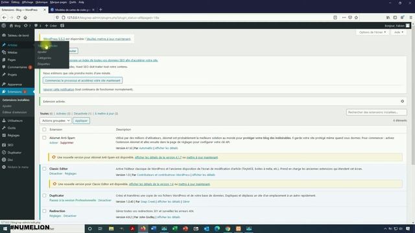Open the Firefox hamburger menu
The height and width of the screenshot is (233, 415).
coord(410,17)
